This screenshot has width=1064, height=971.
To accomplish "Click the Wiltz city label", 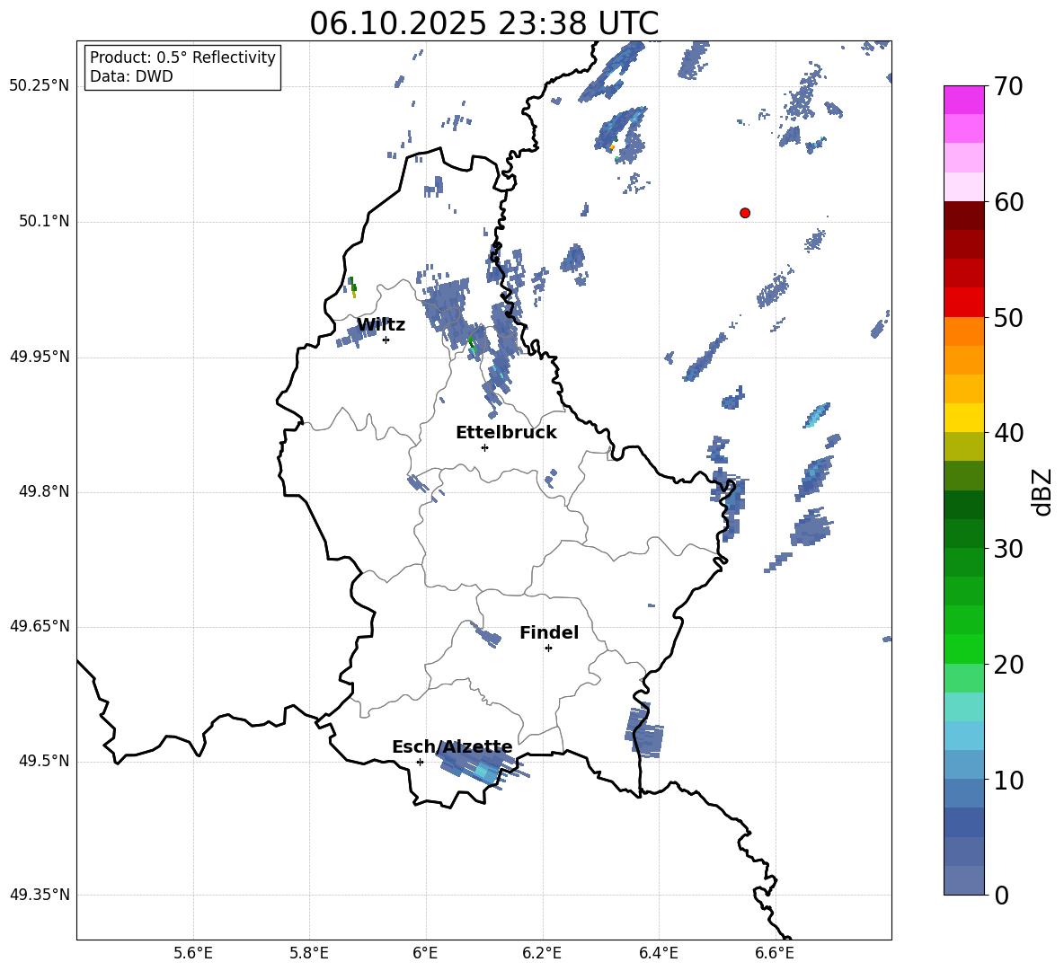I will tap(381, 325).
